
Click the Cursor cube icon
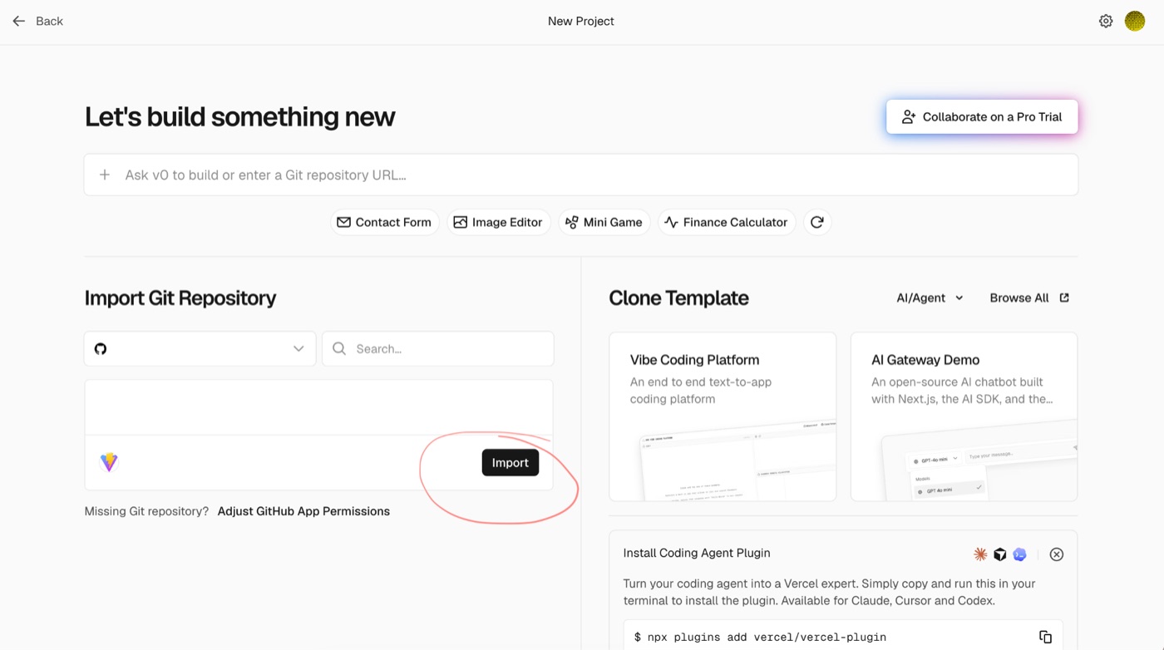pos(1000,554)
